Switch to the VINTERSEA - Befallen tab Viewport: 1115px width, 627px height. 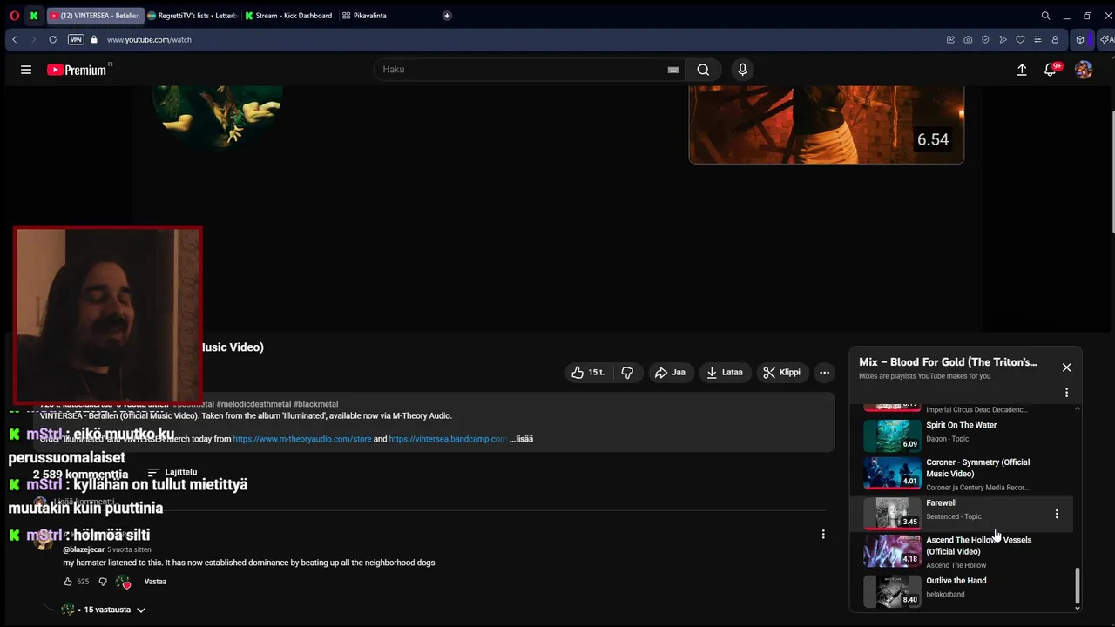94,16
